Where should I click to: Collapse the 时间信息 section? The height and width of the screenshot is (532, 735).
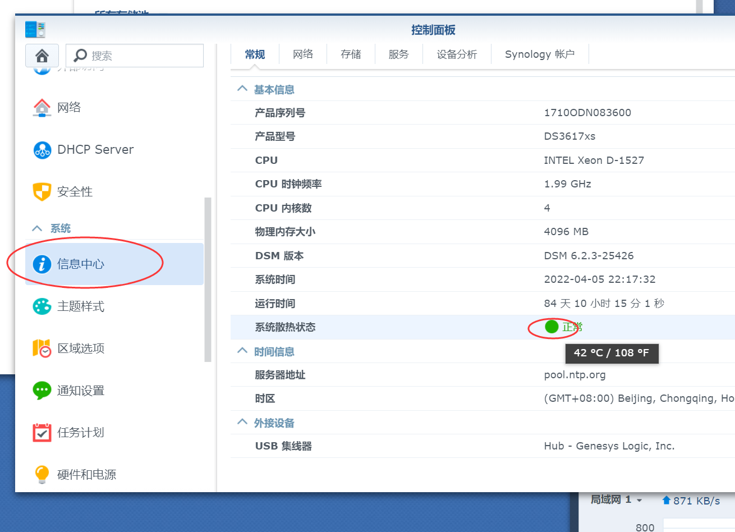242,351
